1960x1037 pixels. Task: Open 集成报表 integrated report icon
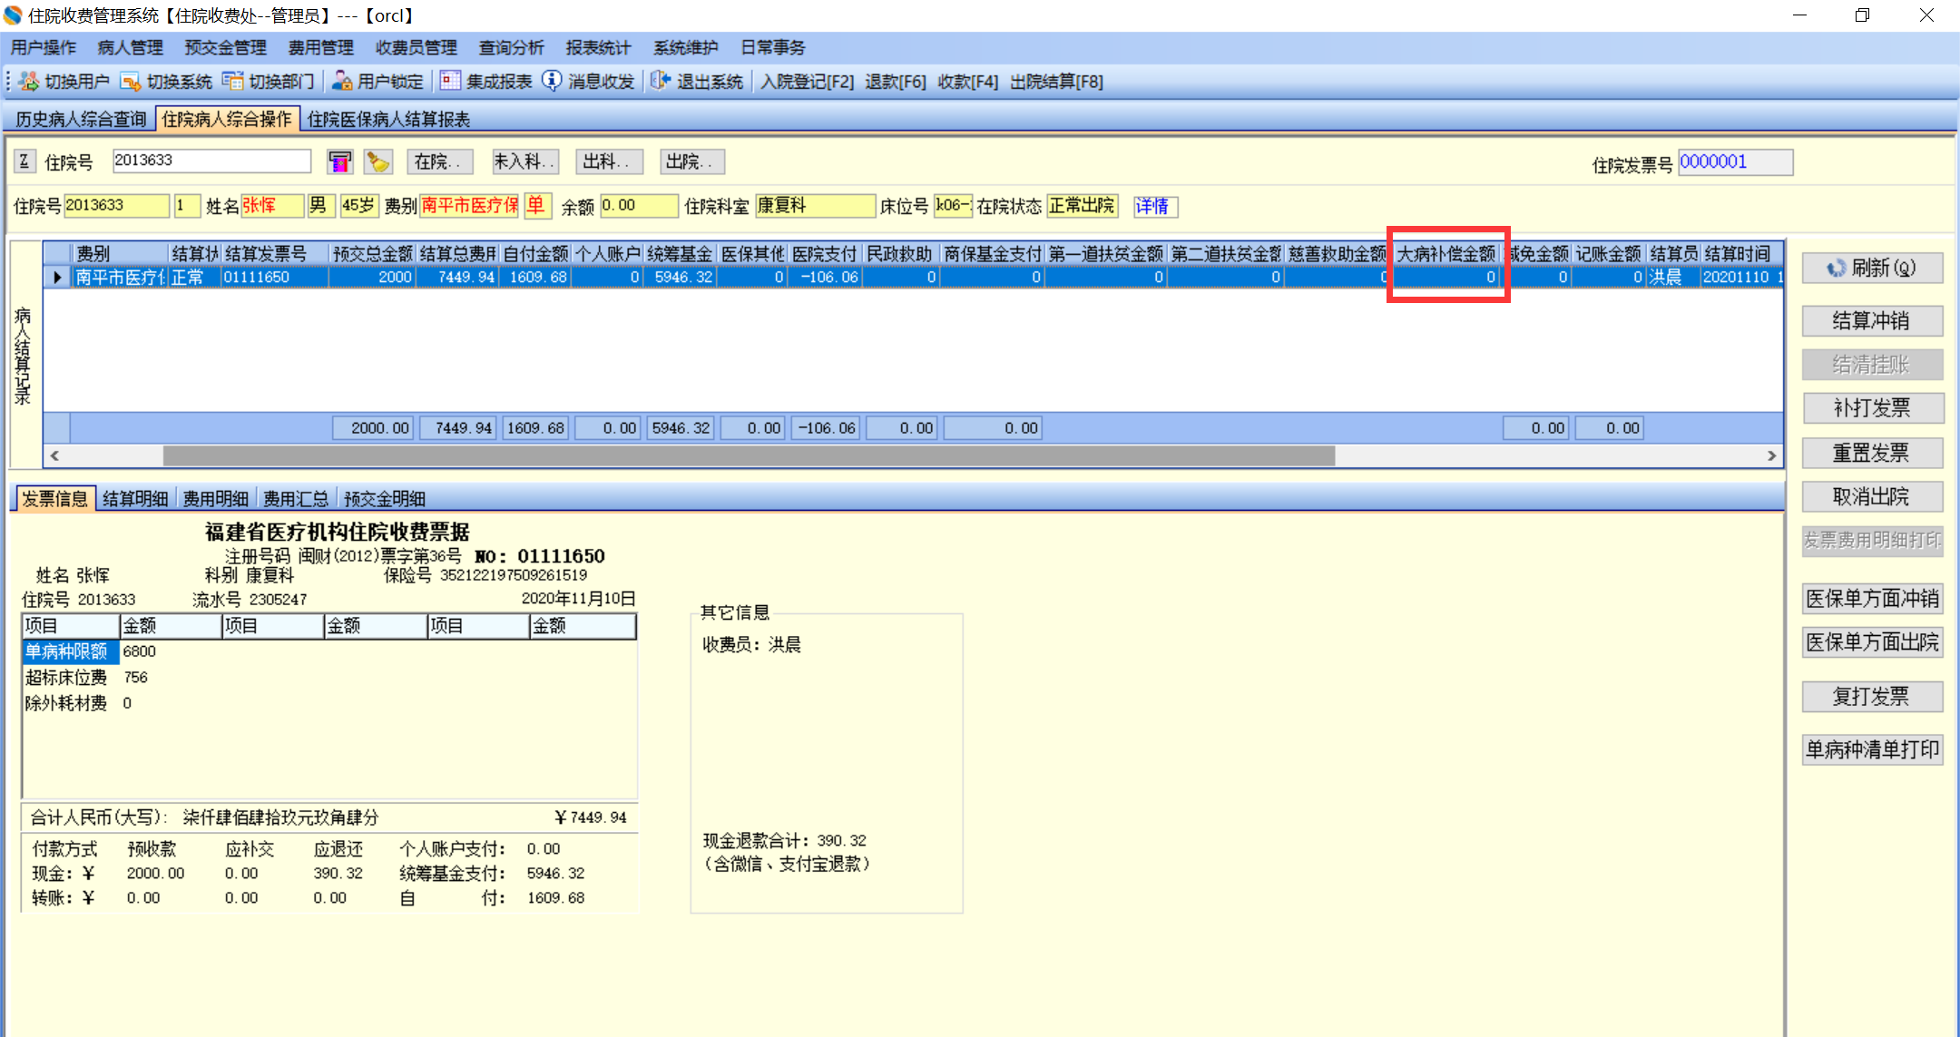450,82
